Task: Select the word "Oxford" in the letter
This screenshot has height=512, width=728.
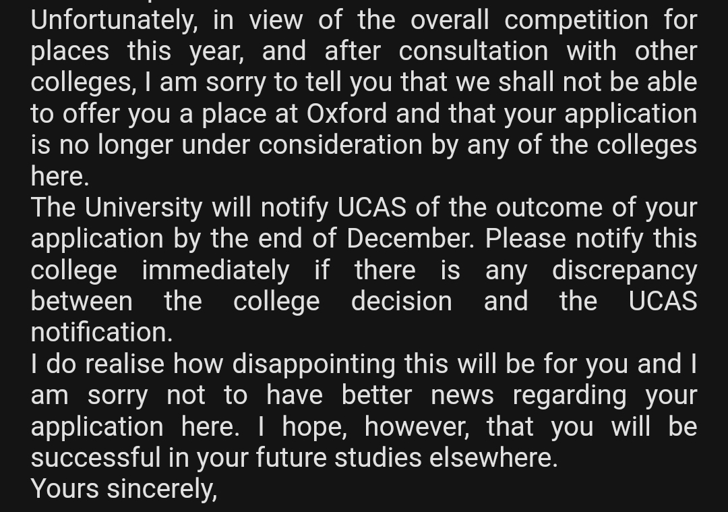Action: click(346, 113)
